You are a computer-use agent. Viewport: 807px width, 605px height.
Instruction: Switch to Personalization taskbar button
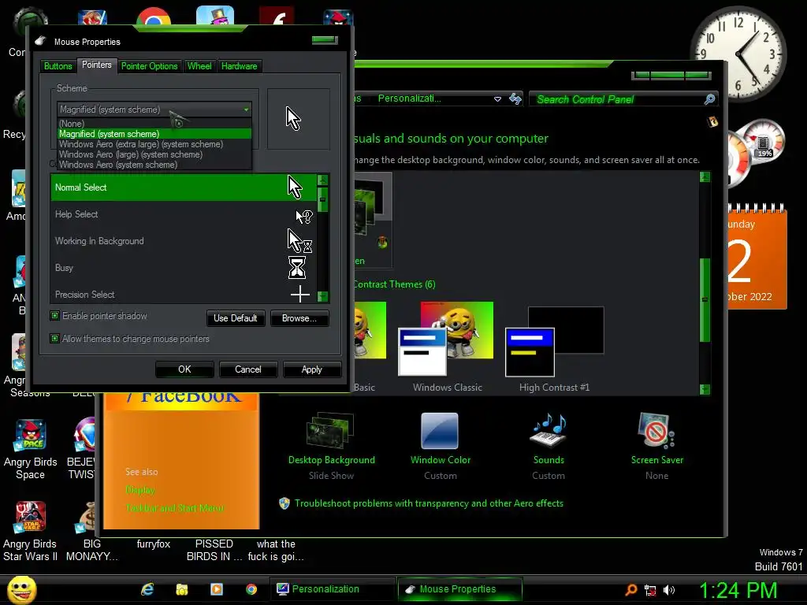[332, 589]
